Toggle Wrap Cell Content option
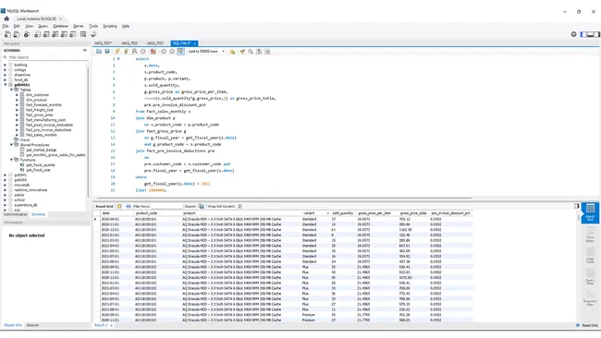The image size is (601, 338). click(240, 206)
